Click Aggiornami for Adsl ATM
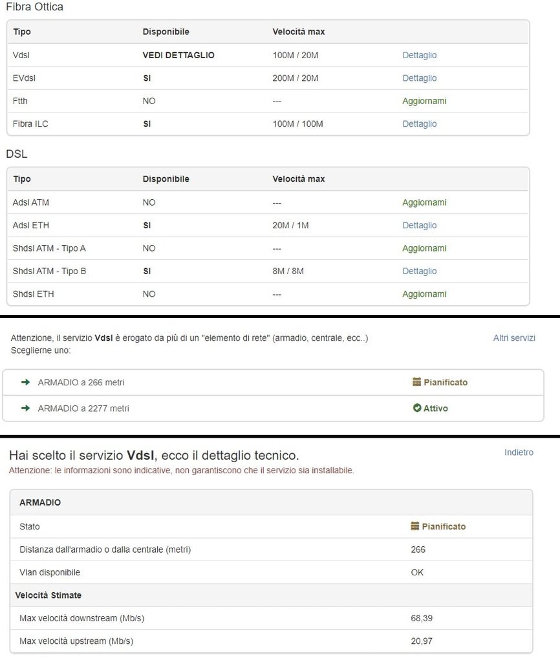The image size is (560, 662). click(x=424, y=202)
